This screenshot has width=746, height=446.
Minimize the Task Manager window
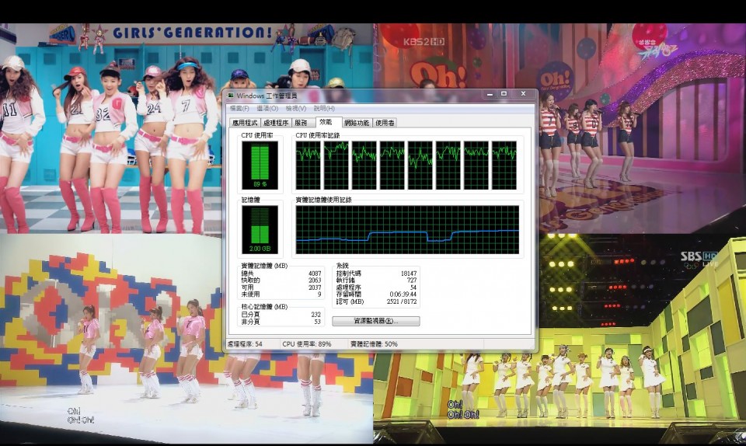point(490,94)
